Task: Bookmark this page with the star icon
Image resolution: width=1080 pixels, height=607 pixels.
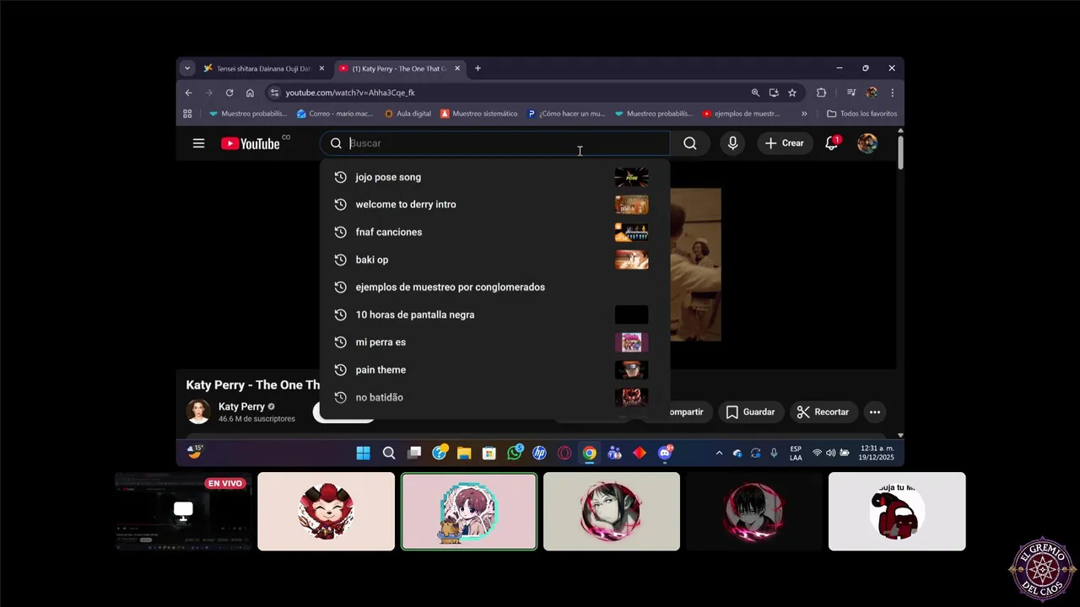Action: (792, 93)
